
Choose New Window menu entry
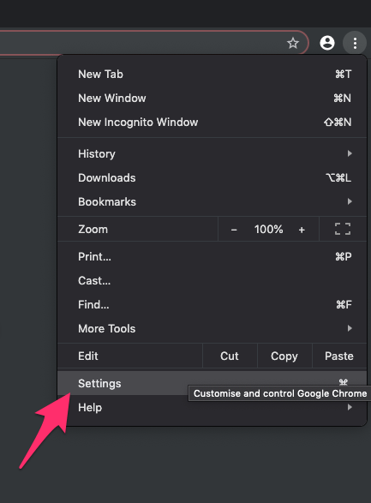pyautogui.click(x=212, y=99)
